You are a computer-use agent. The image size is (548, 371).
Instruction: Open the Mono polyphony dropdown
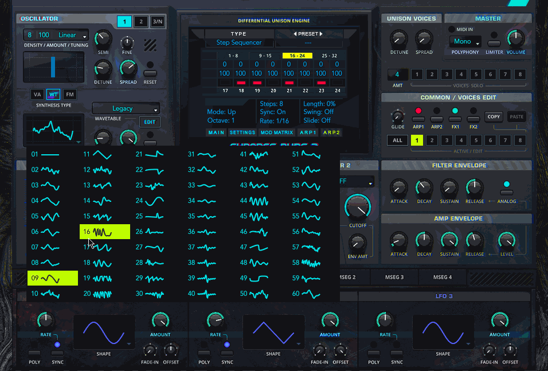(x=465, y=41)
